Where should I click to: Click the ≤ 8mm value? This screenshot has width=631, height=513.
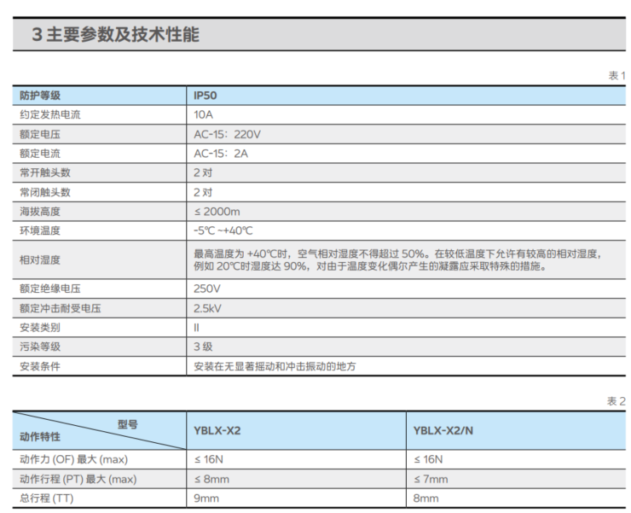pos(211,479)
